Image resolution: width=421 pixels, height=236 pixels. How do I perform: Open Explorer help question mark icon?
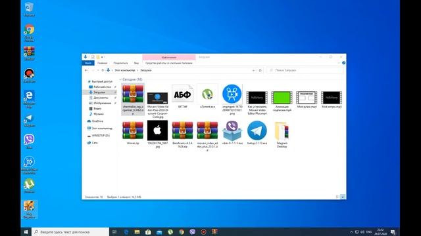click(x=343, y=63)
